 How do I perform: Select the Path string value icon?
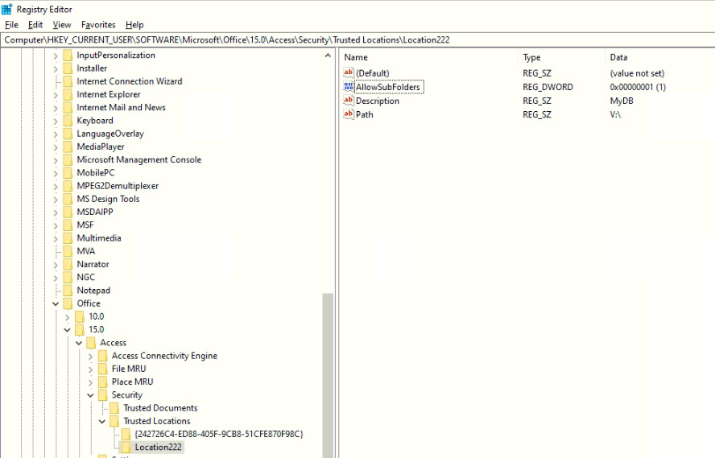(x=349, y=114)
